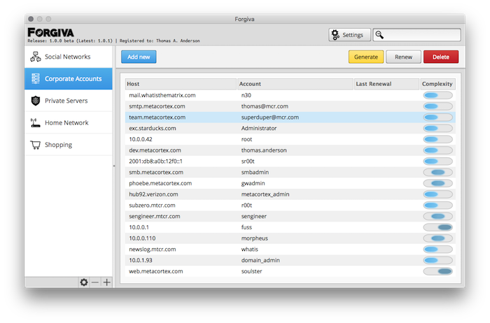
Task: Click the superduper@mcr.com account cell
Action: (x=270, y=117)
